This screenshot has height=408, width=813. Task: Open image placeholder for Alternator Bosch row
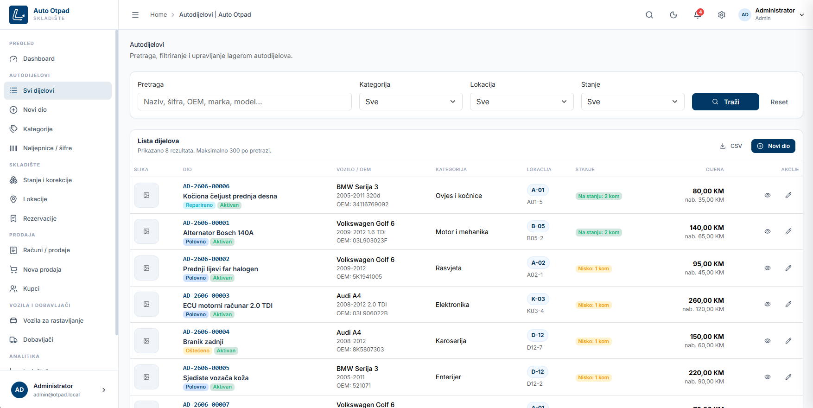point(146,231)
